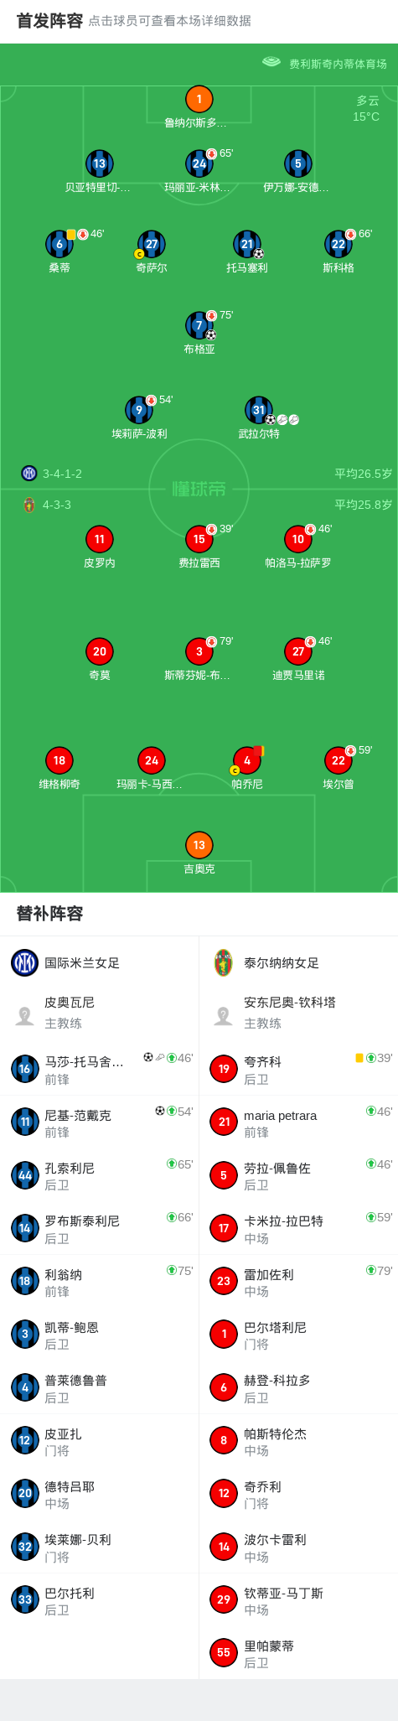Tap captain 奇萨尔 number 27 jersey

151,244
